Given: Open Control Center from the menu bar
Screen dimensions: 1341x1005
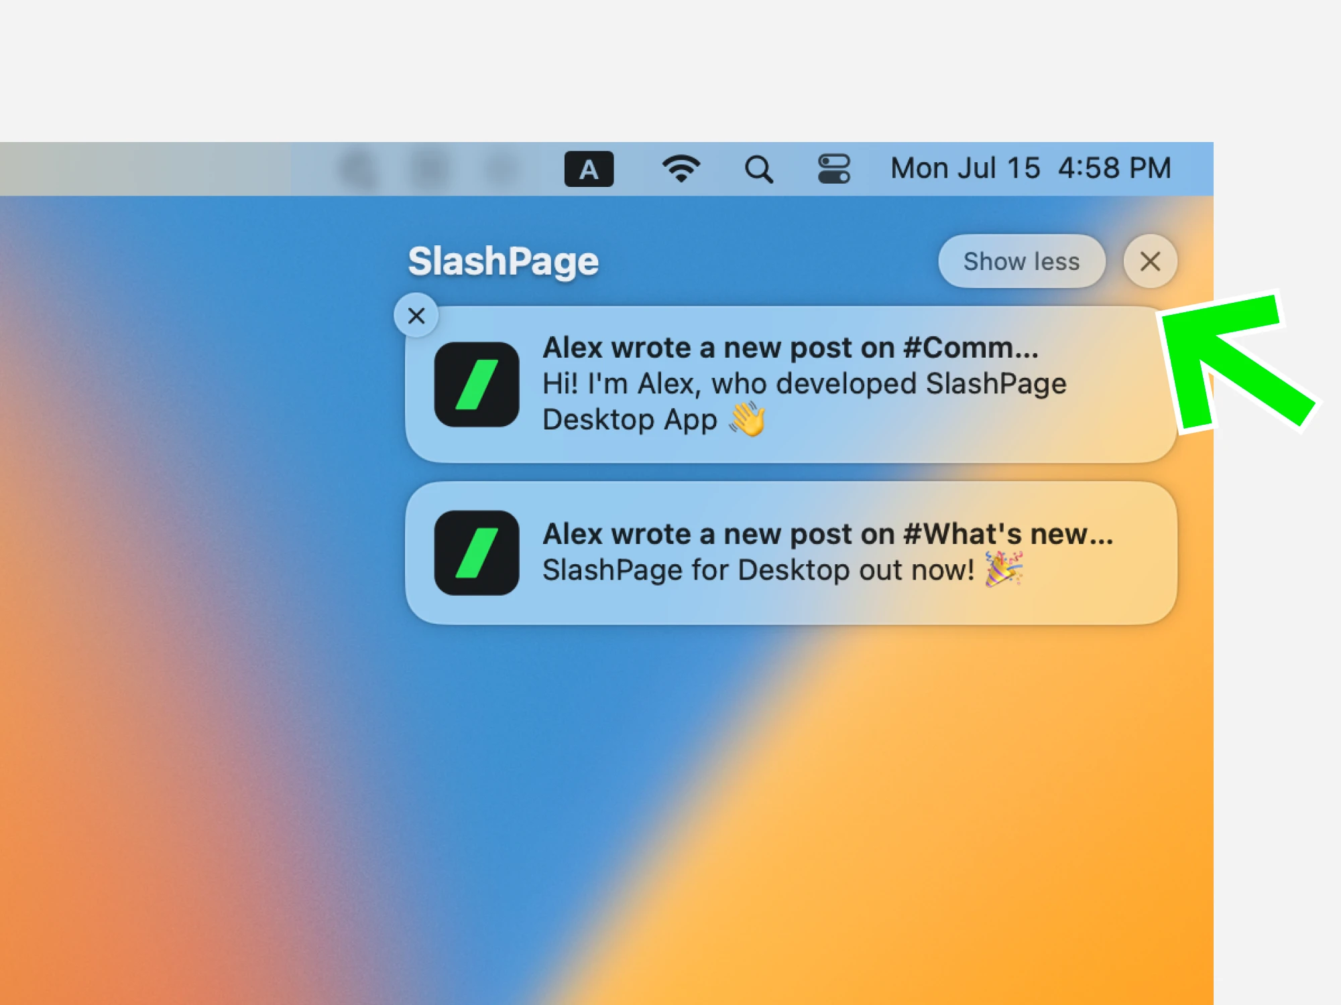Looking at the screenshot, I should pyautogui.click(x=833, y=169).
